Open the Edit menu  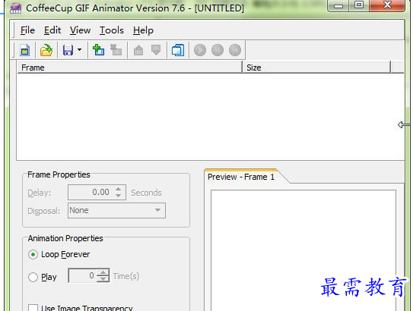(52, 30)
